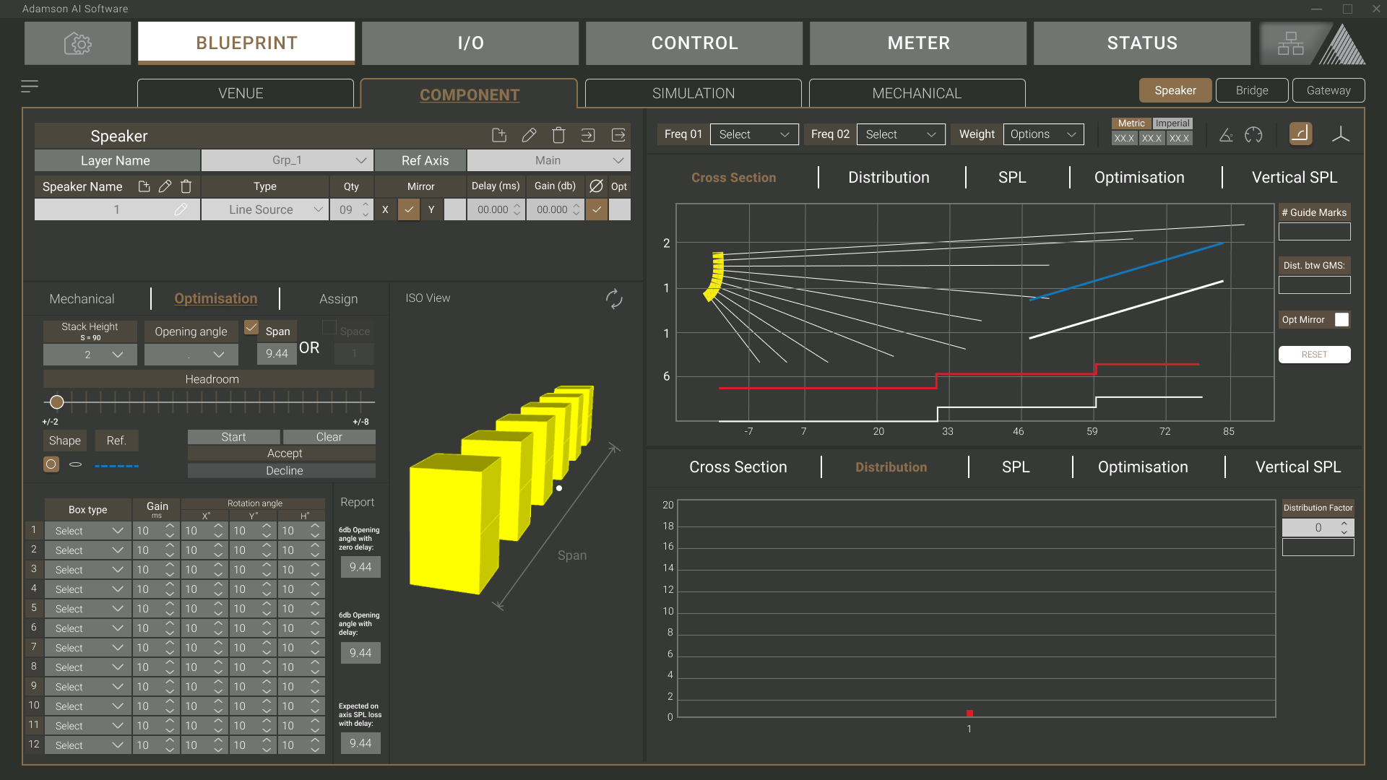1387x780 pixels.
Task: Expand the Freq 01 Select dropdown
Action: (x=754, y=134)
